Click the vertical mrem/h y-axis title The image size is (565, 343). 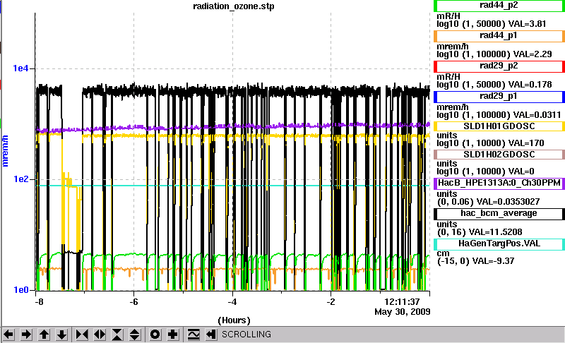pyautogui.click(x=5, y=151)
